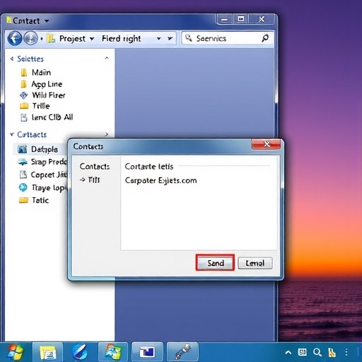Show hidden system tray icons
Viewport: 362px width, 362px height.
(288, 353)
